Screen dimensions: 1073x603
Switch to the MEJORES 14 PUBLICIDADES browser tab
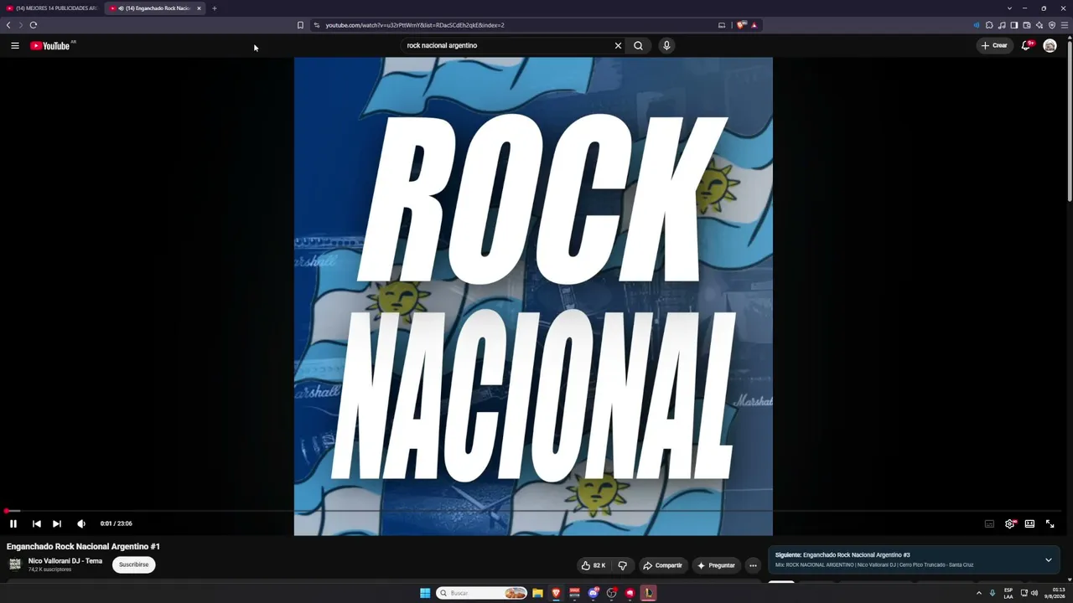coord(52,8)
